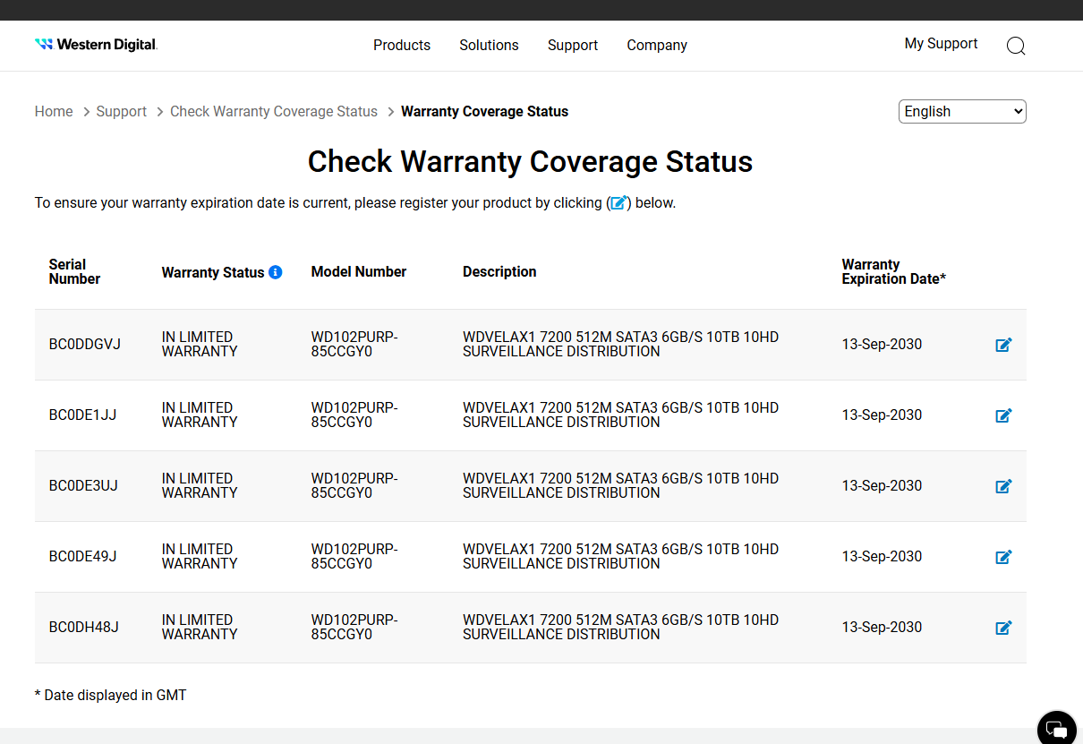Screen dimensions: 1083x744
Task: Select serial number BC0DE1JJ
Action: (x=83, y=415)
